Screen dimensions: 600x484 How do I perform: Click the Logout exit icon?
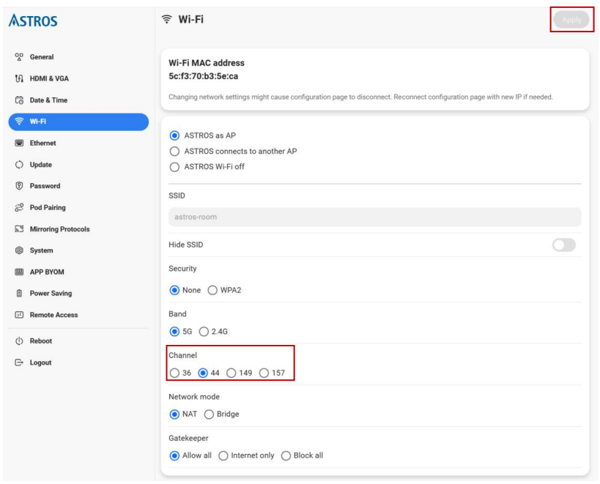click(x=19, y=362)
